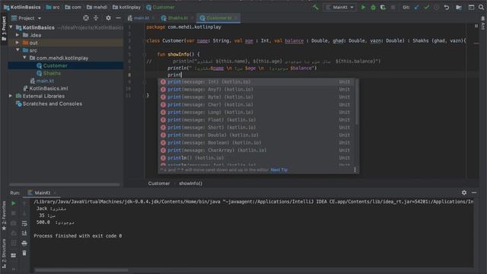Image resolution: width=487 pixels, height=274 pixels.
Task: Choose print(message: CharArray) completion suggestion
Action: pos(257,151)
